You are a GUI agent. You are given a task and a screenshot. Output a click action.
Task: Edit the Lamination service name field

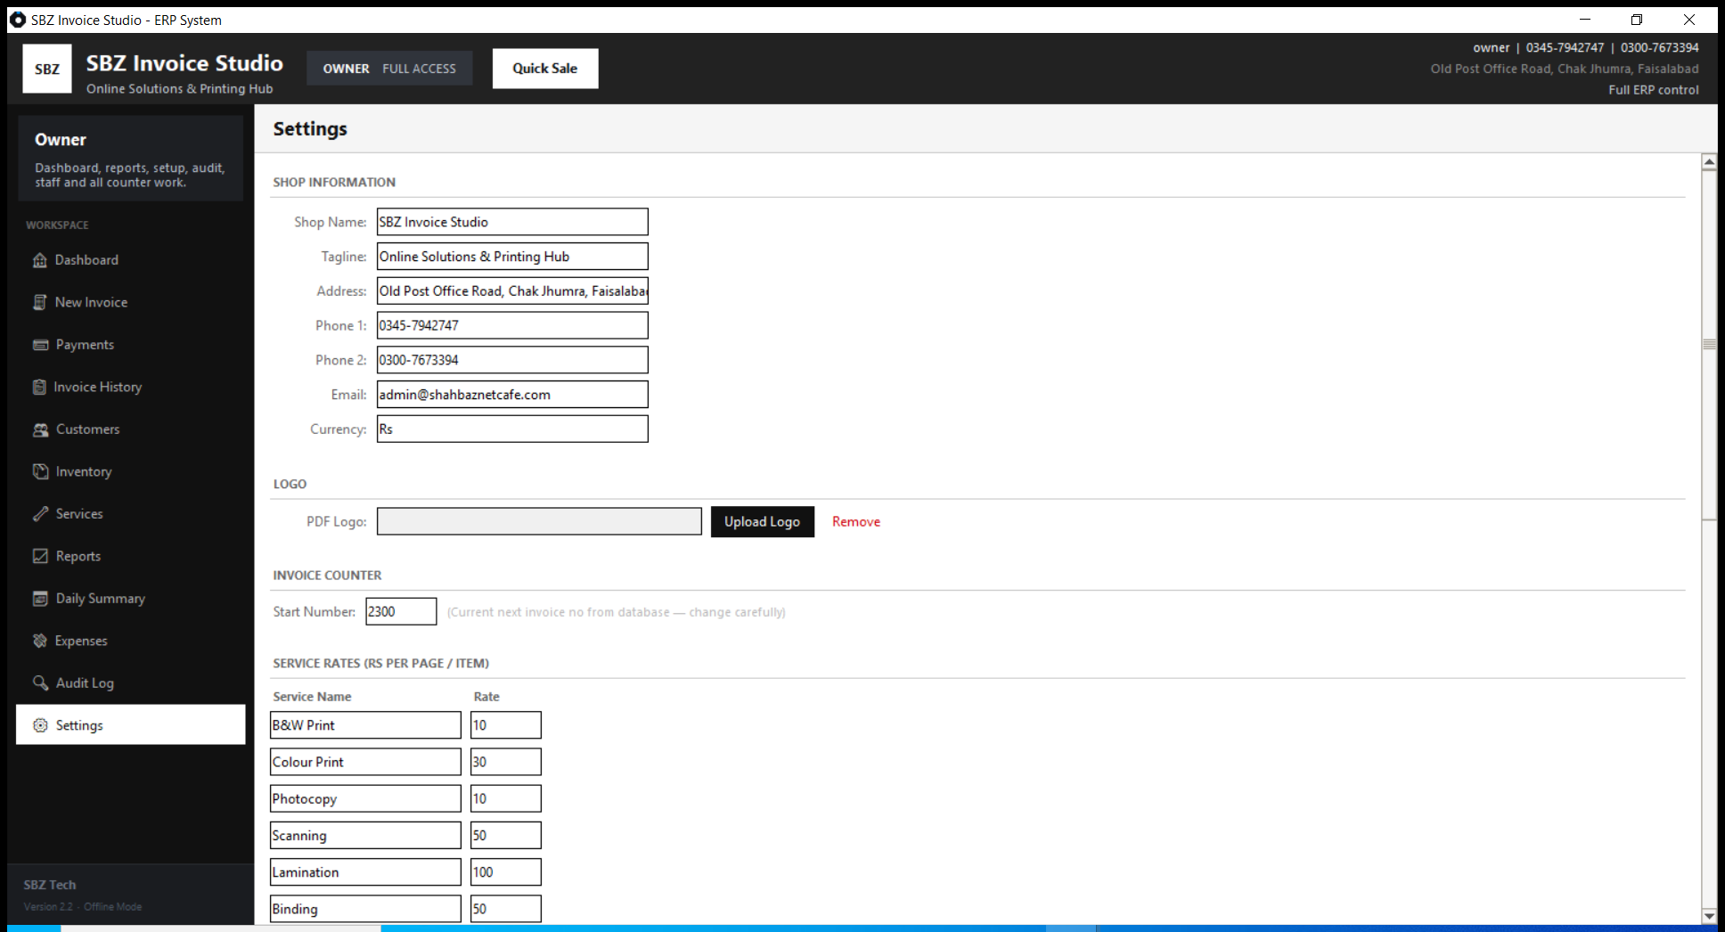(365, 872)
